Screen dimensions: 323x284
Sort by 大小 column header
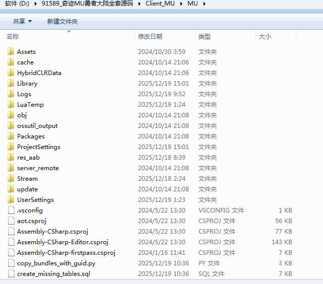click(x=265, y=37)
